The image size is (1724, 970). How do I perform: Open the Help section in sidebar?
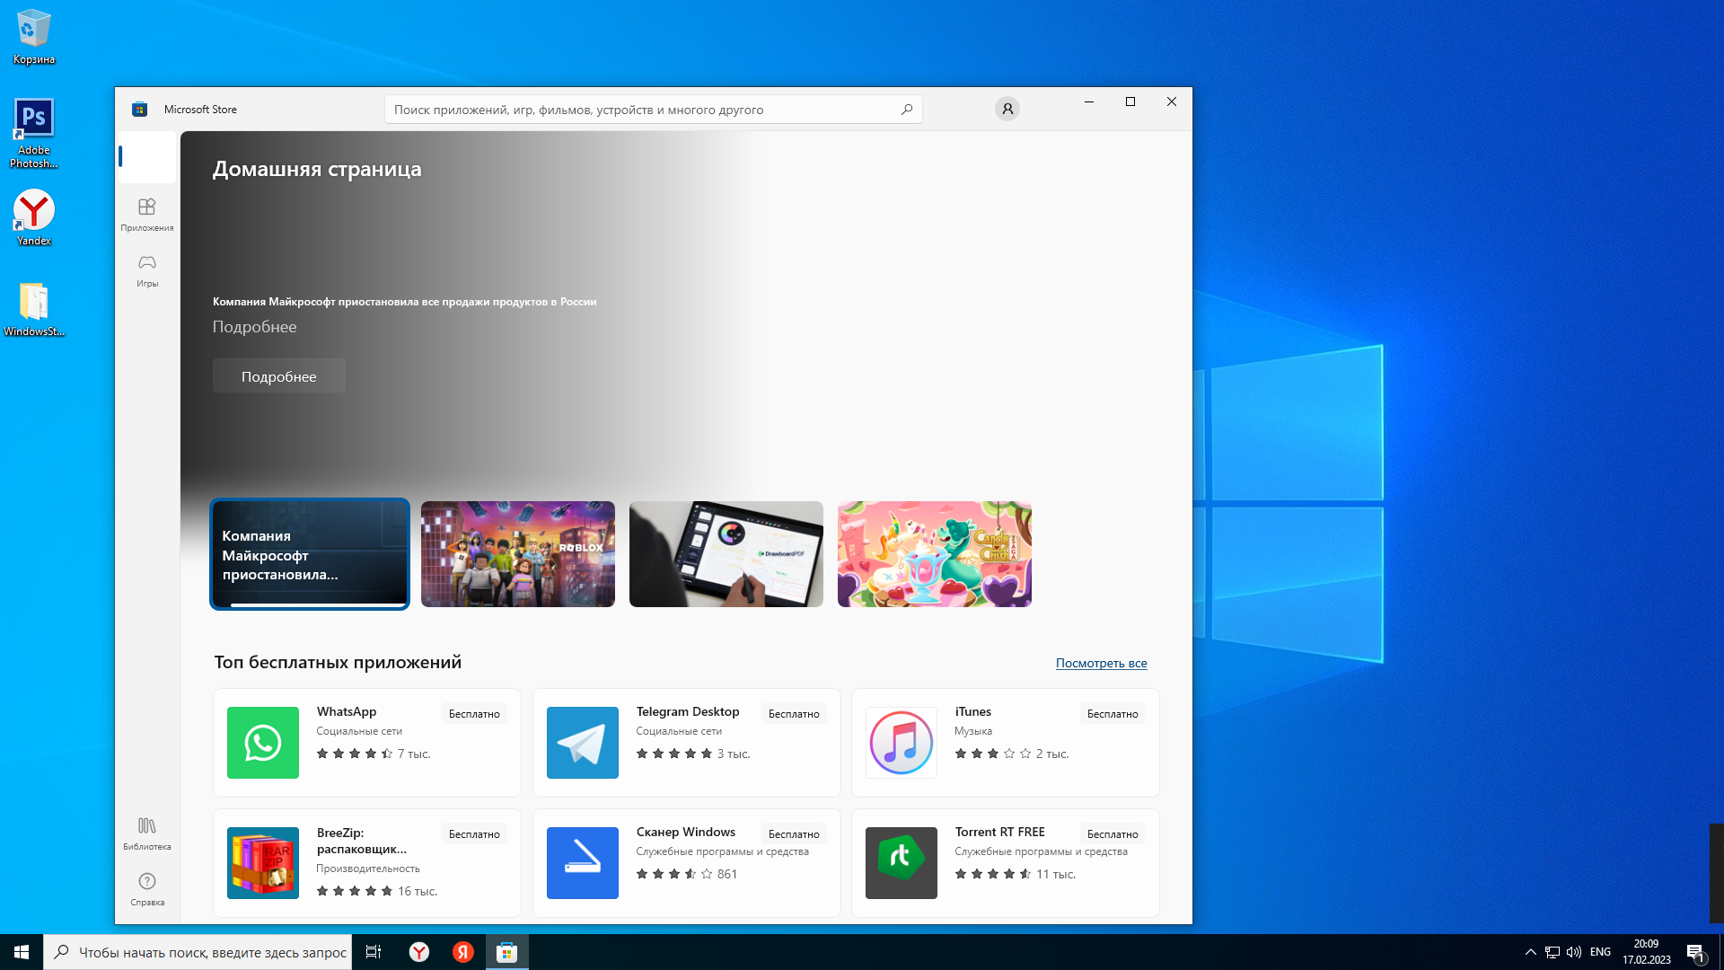coord(147,888)
